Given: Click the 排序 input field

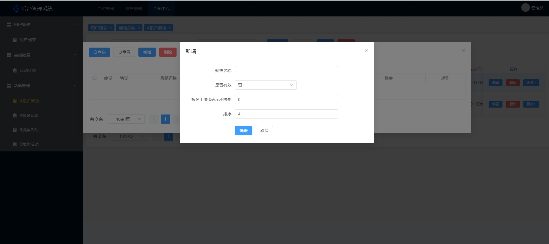Looking at the screenshot, I should 286,114.
